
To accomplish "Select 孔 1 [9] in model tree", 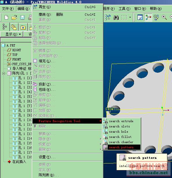I will pos(22,115).
